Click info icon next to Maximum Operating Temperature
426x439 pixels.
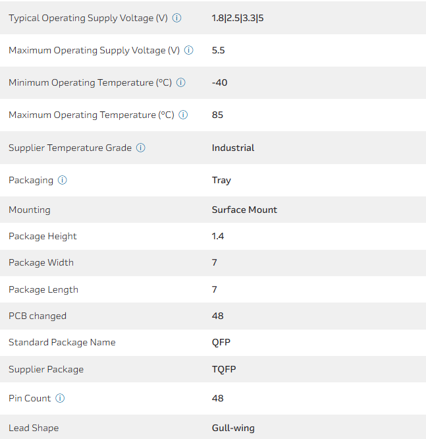[x=184, y=115]
